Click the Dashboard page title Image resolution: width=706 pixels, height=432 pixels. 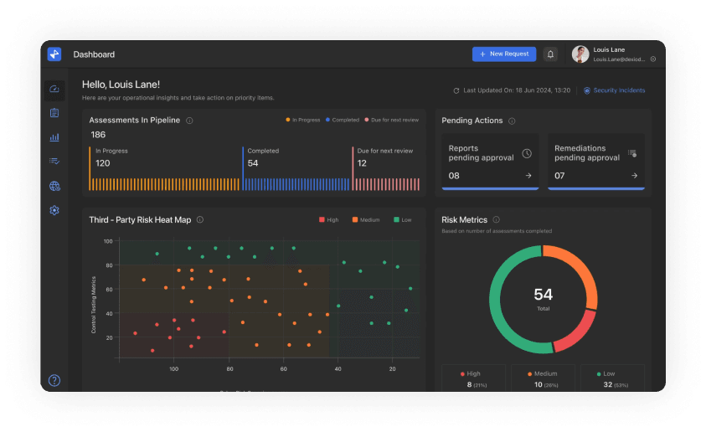94,54
